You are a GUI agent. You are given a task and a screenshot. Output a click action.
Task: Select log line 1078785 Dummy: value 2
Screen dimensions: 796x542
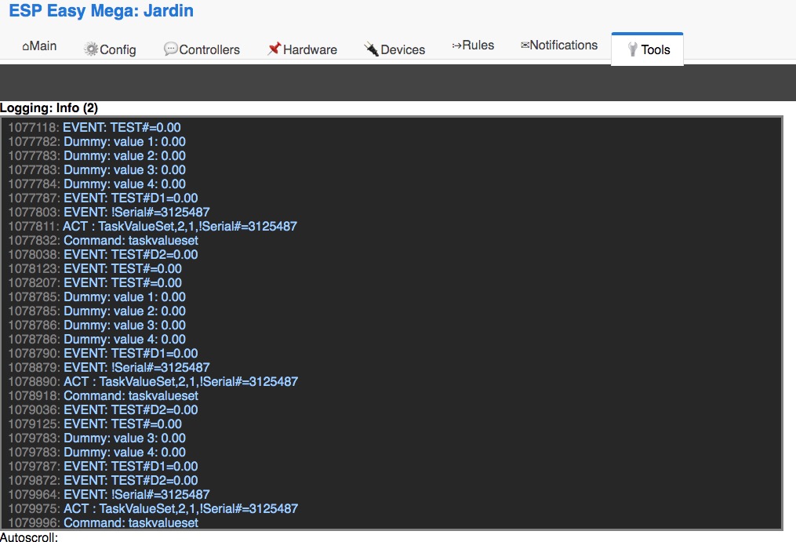(x=97, y=311)
